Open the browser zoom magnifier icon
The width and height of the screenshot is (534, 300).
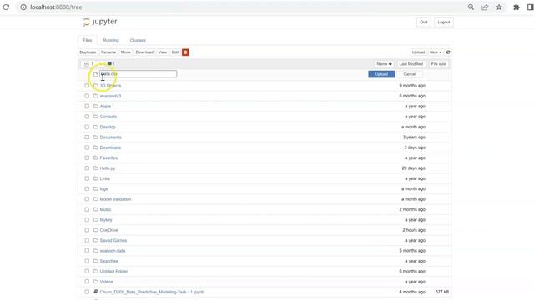pyautogui.click(x=471, y=7)
